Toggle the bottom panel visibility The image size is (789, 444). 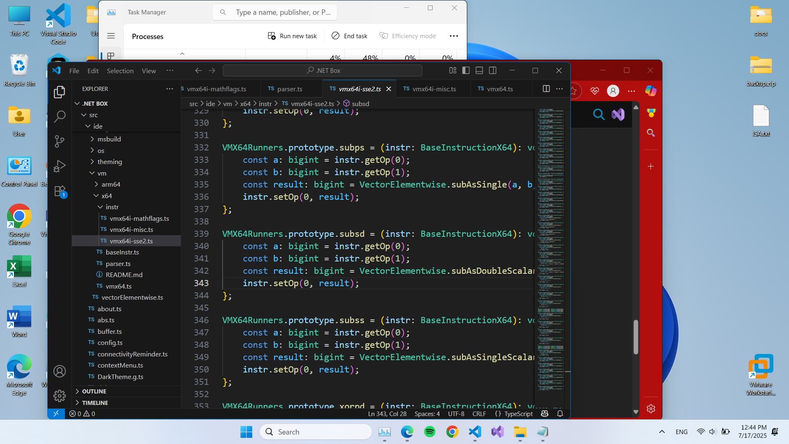tap(479, 70)
